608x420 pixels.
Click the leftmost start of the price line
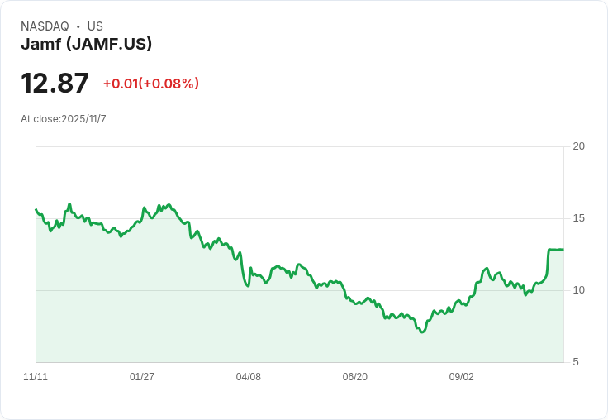[36, 209]
